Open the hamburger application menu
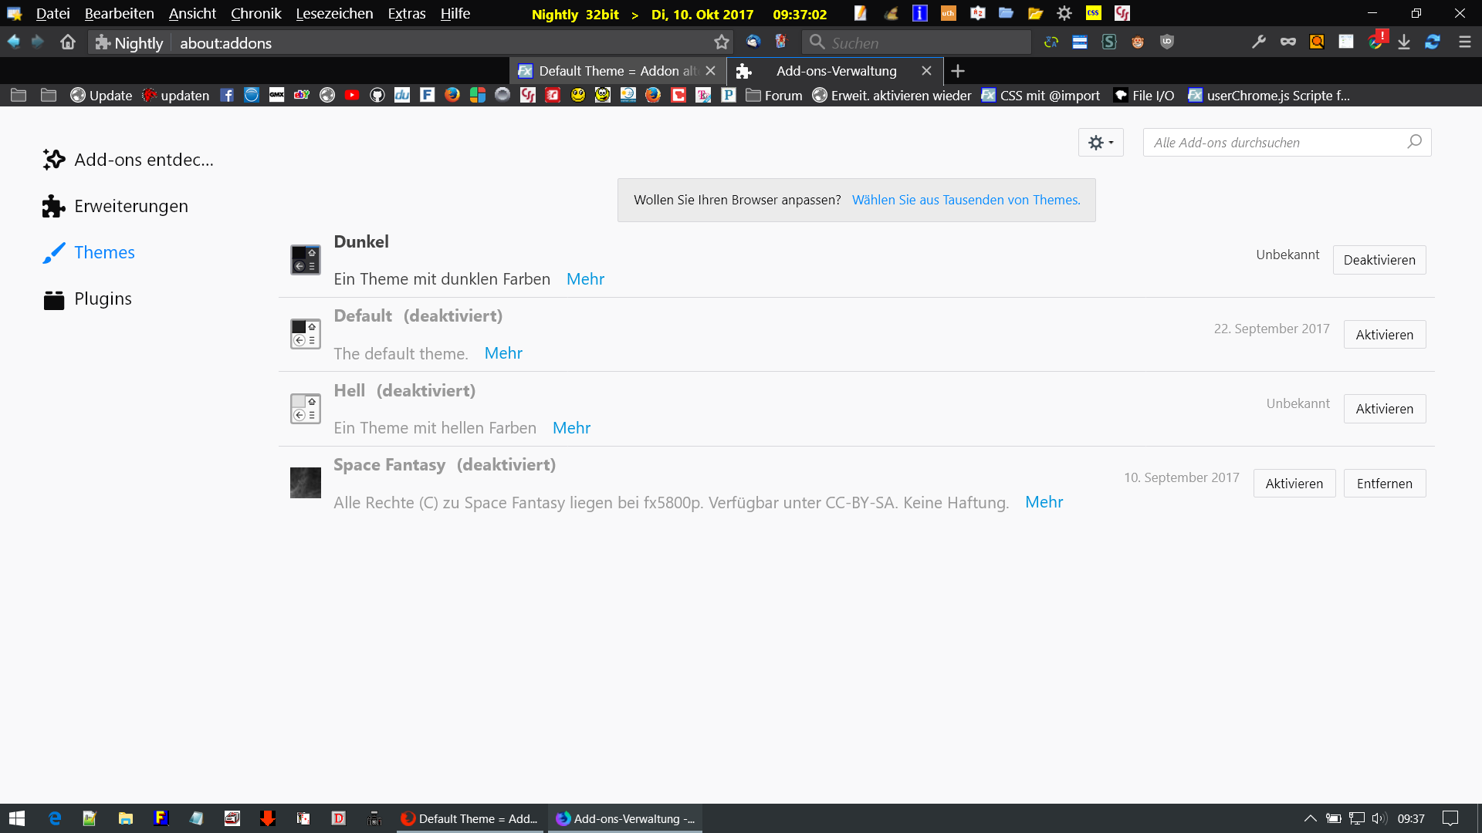Image resolution: width=1482 pixels, height=833 pixels. point(1464,42)
